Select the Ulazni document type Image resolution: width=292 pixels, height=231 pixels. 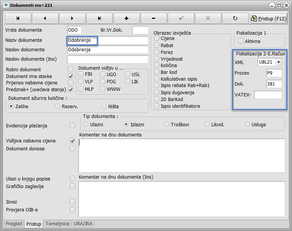coord(86,124)
